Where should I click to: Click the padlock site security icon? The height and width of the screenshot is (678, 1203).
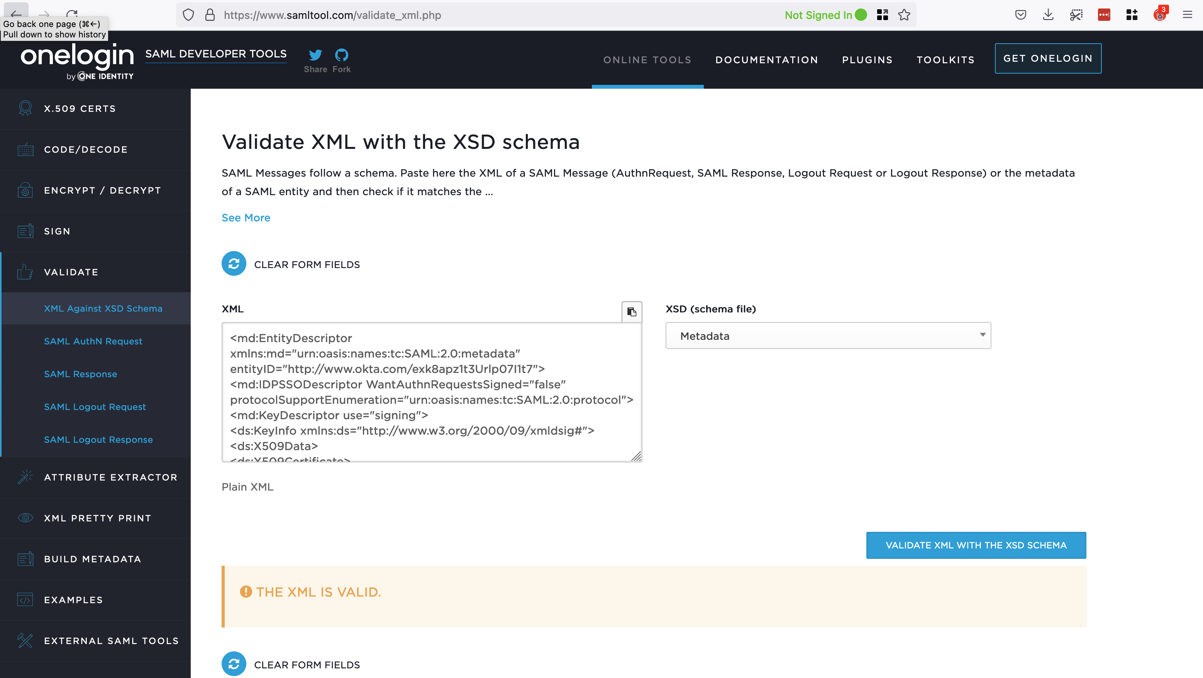point(210,15)
